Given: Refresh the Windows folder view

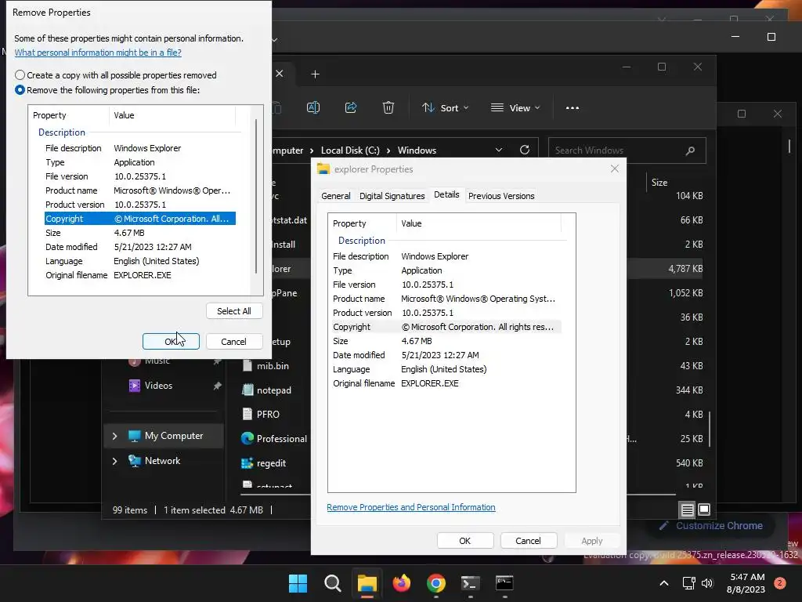Looking at the screenshot, I should (524, 150).
